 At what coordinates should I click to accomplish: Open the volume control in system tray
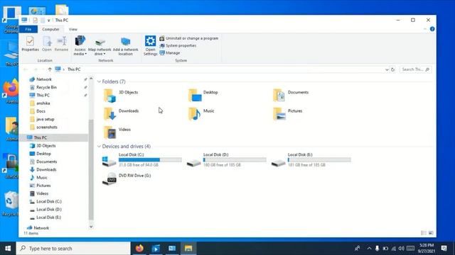tap(401, 249)
